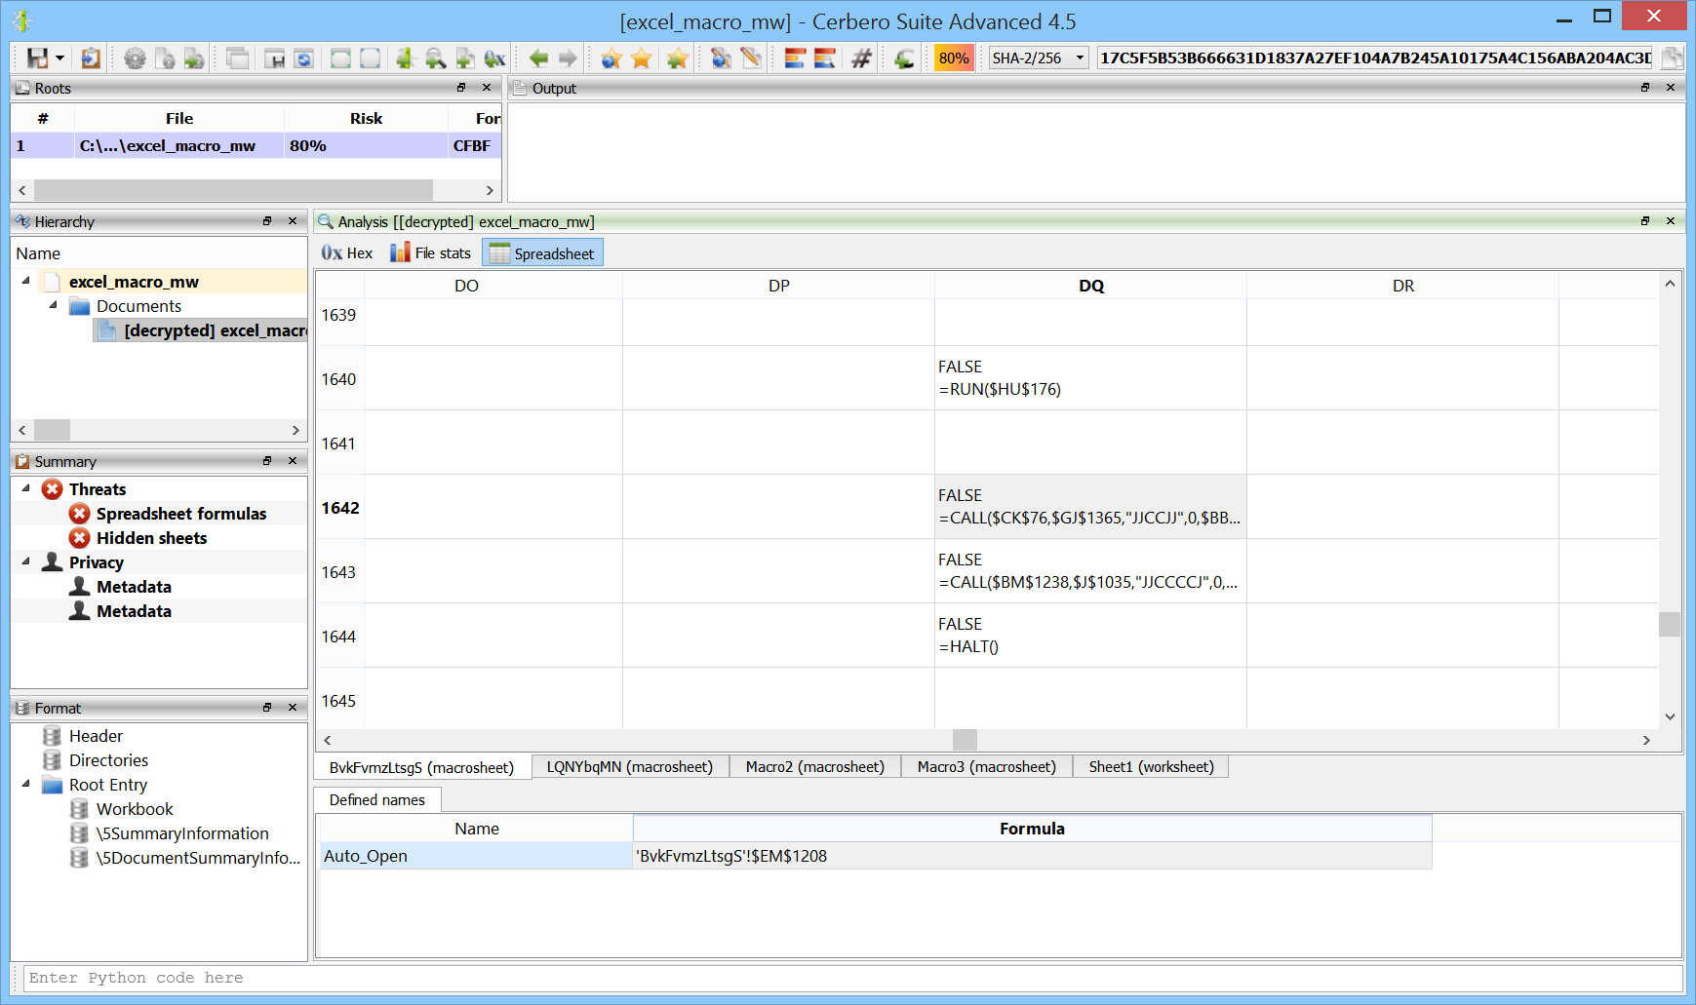Close the Roots panel

pyautogui.click(x=487, y=88)
